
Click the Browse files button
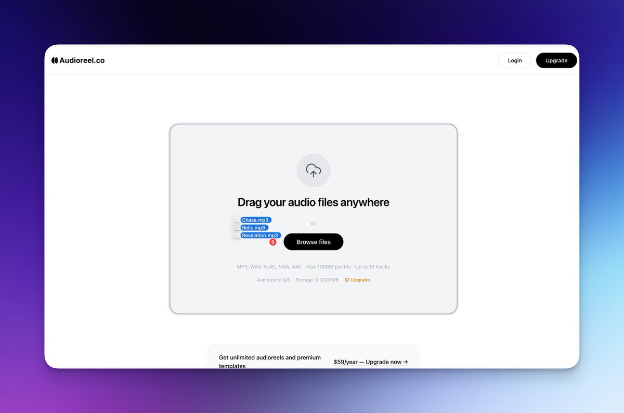pyautogui.click(x=314, y=242)
